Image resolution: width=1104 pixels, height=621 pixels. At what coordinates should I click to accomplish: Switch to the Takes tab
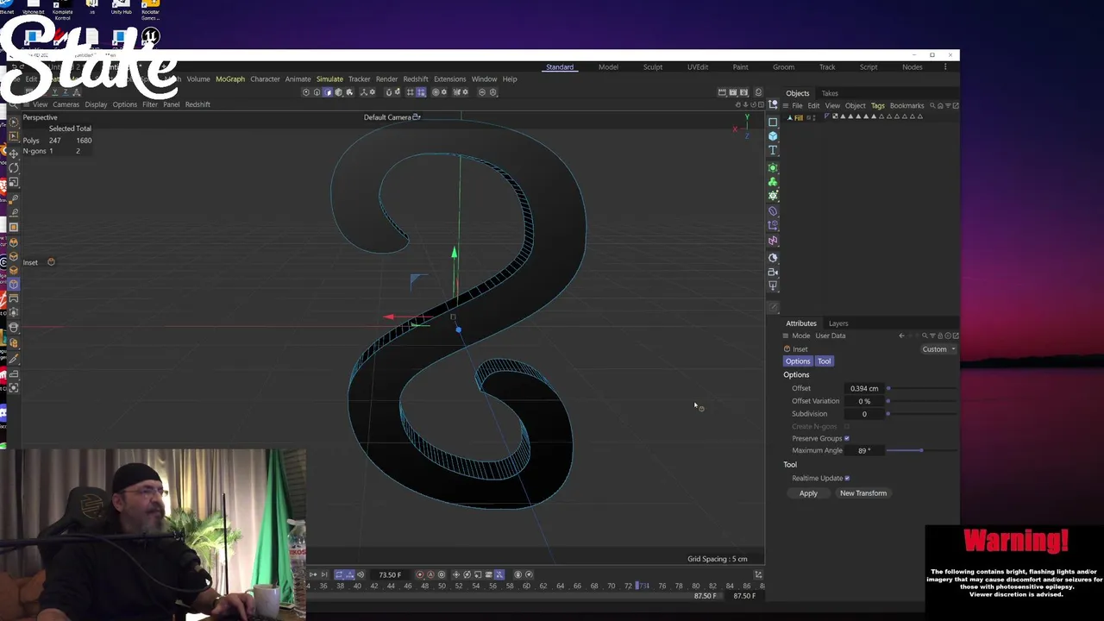tap(830, 93)
